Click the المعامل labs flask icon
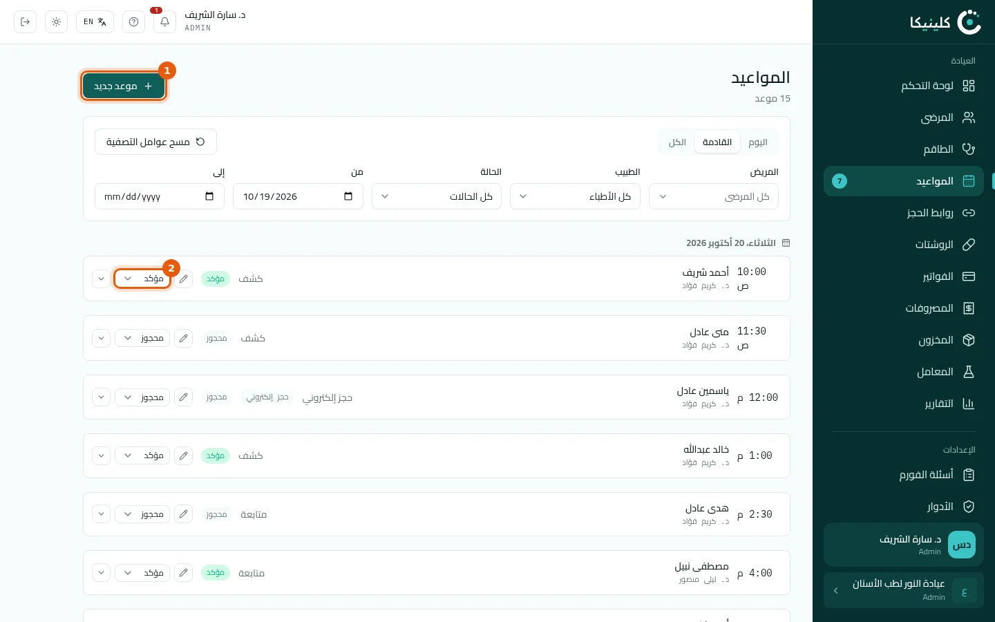 coord(969,372)
